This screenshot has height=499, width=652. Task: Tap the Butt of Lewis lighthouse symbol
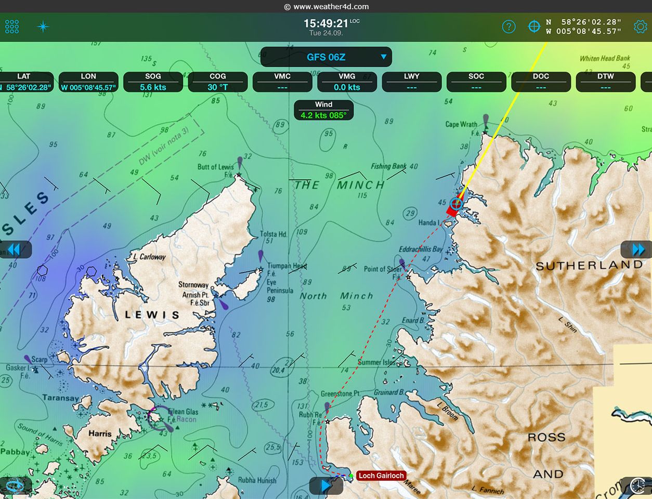(239, 167)
